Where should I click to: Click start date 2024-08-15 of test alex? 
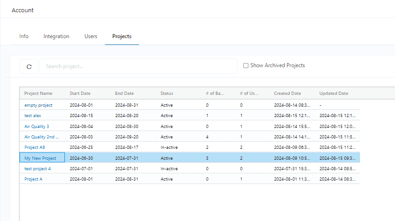[81, 116]
